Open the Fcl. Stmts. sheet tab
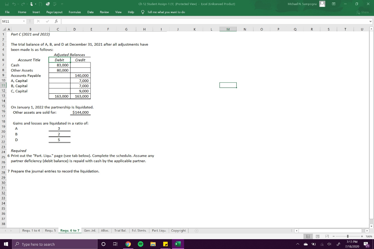Viewport: 374px width, 249px height. (139, 230)
